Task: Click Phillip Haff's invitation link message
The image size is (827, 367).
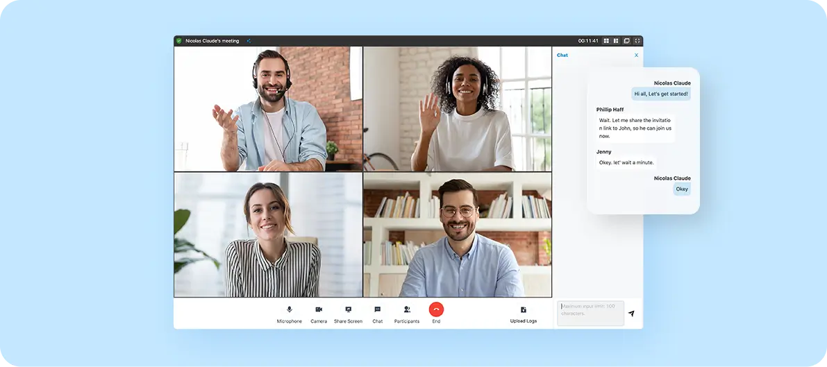Action: pos(635,128)
